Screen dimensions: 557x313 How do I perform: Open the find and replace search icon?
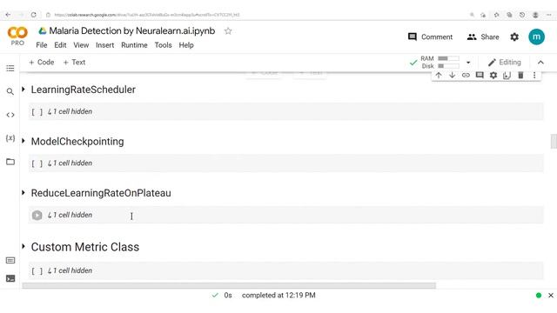point(10,91)
